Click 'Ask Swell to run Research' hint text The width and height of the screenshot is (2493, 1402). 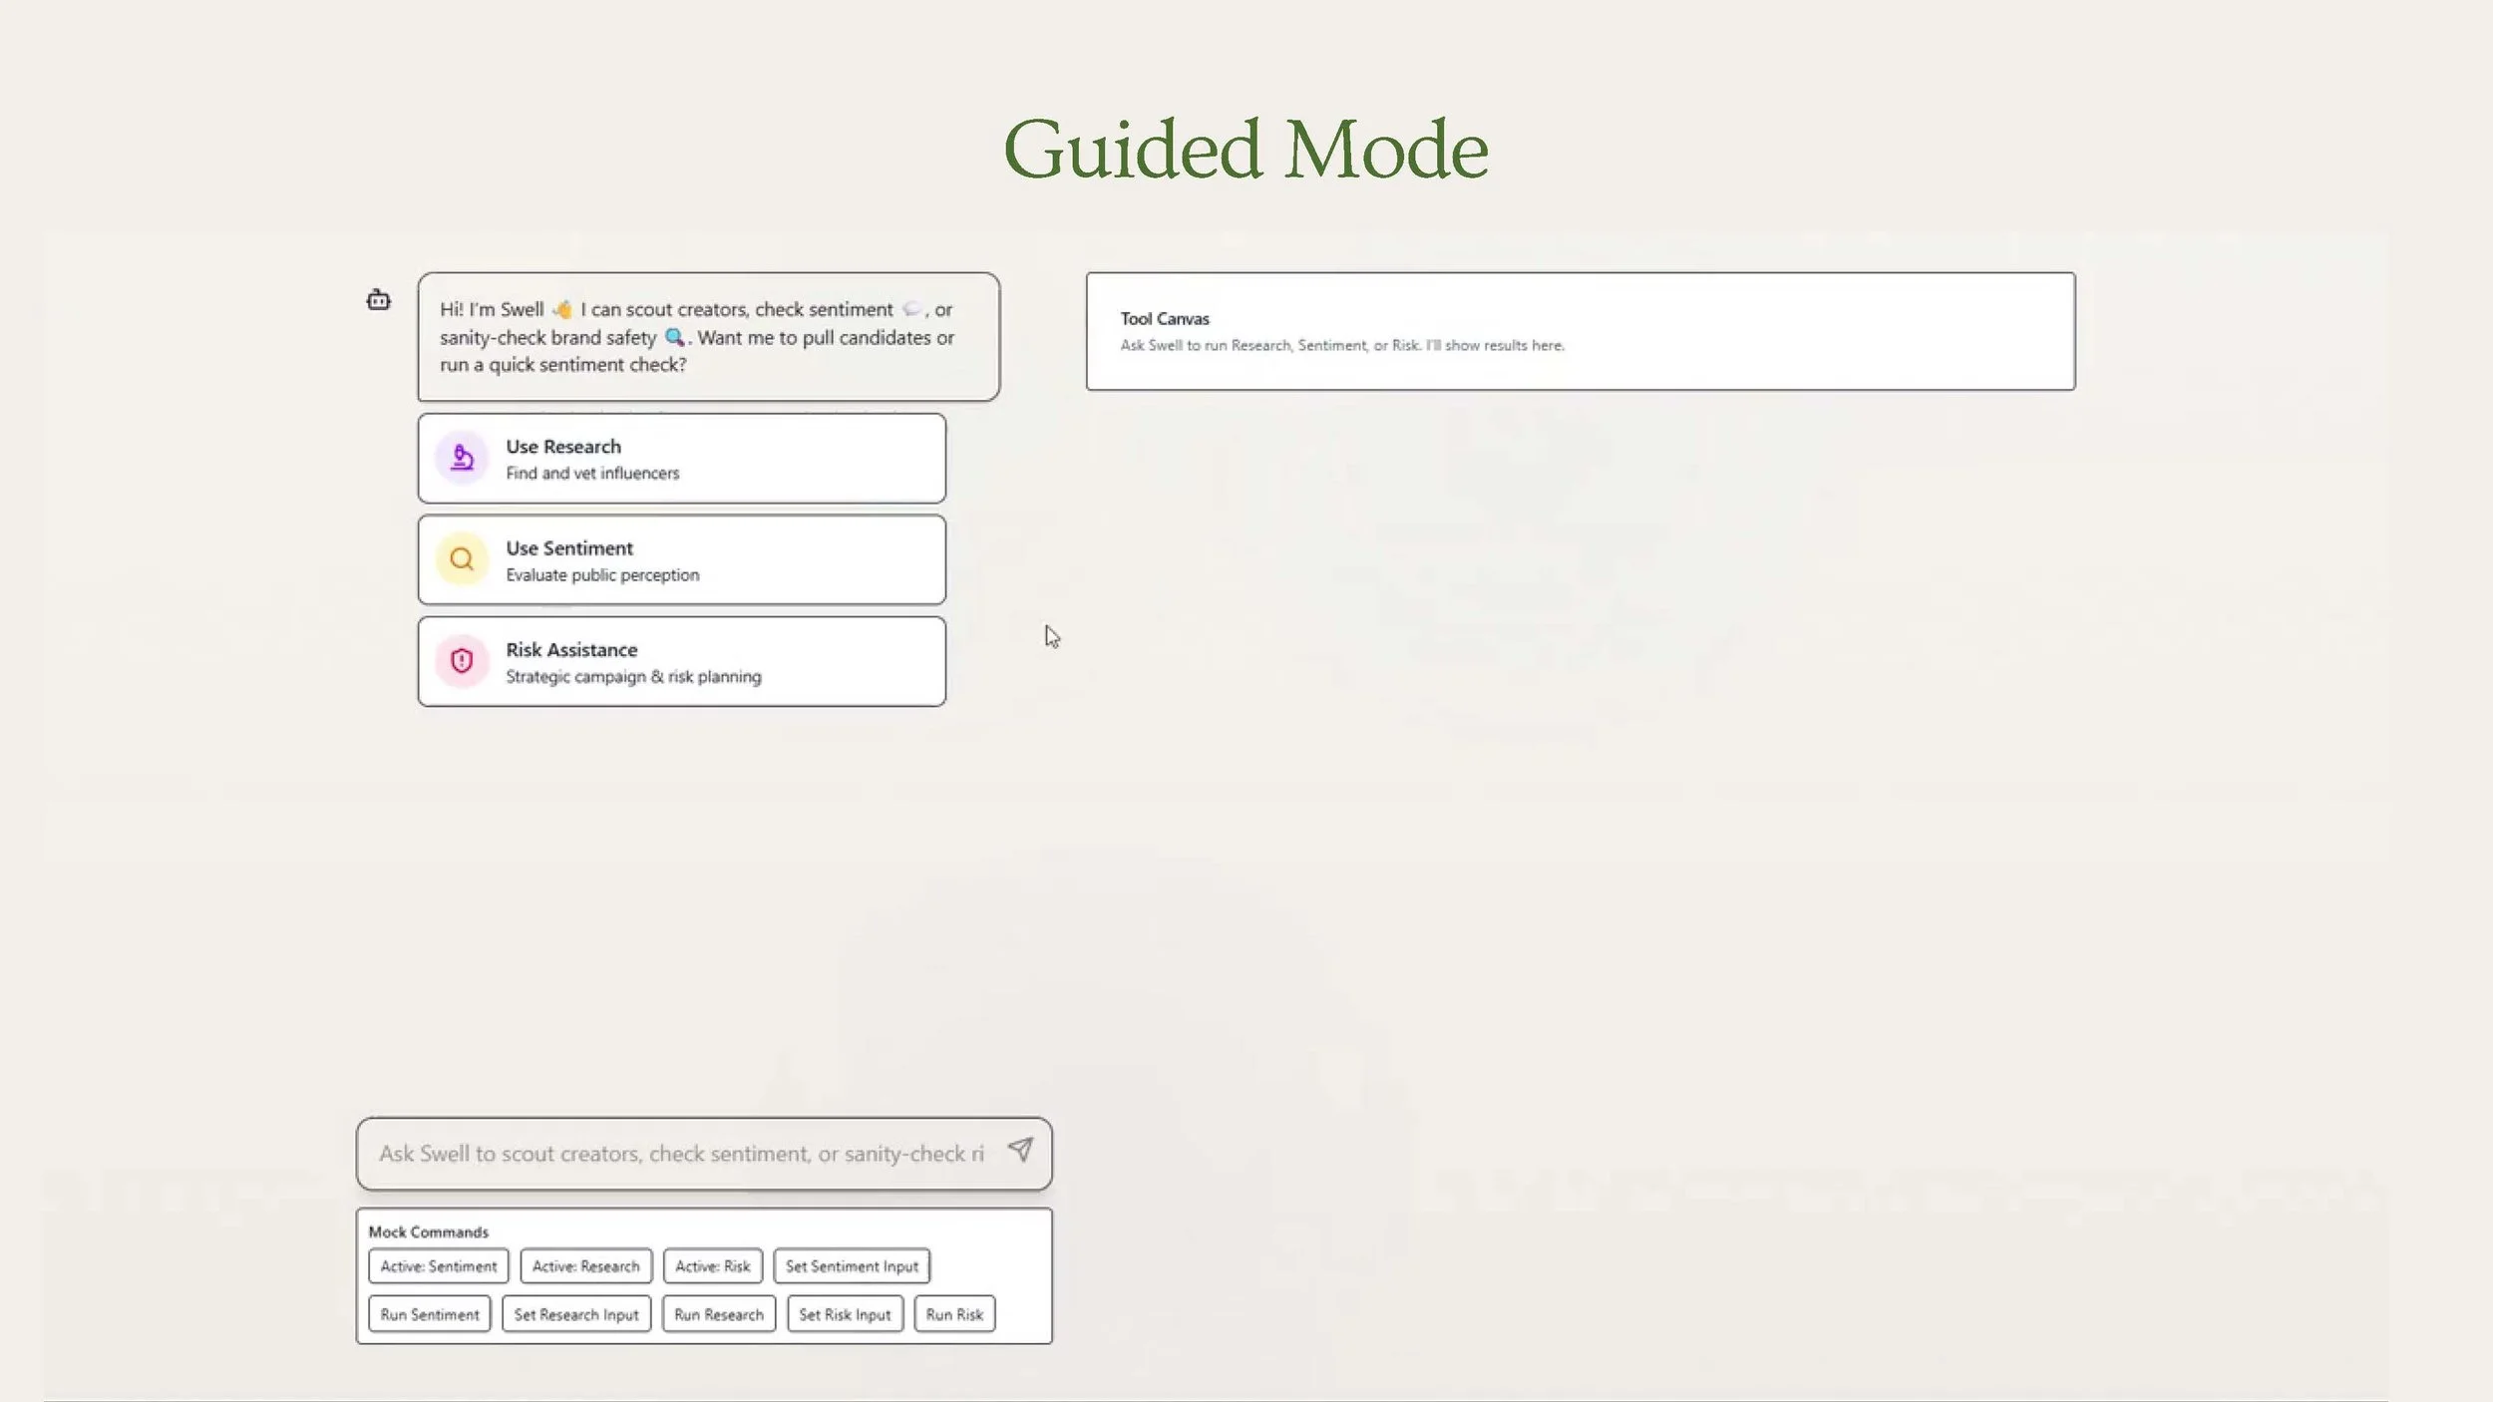tap(1342, 346)
